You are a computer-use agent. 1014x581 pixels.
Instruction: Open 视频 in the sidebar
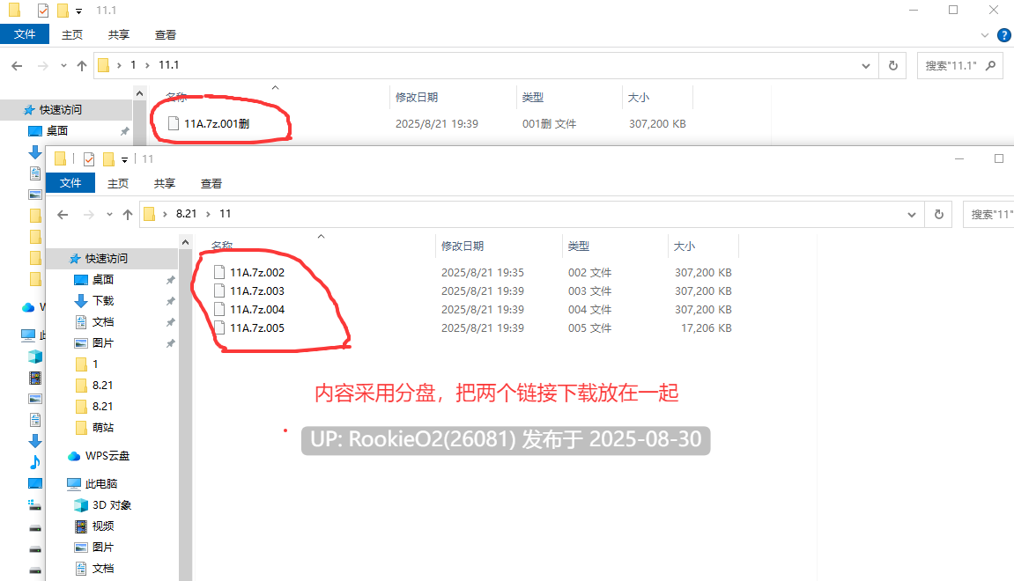[x=103, y=526]
